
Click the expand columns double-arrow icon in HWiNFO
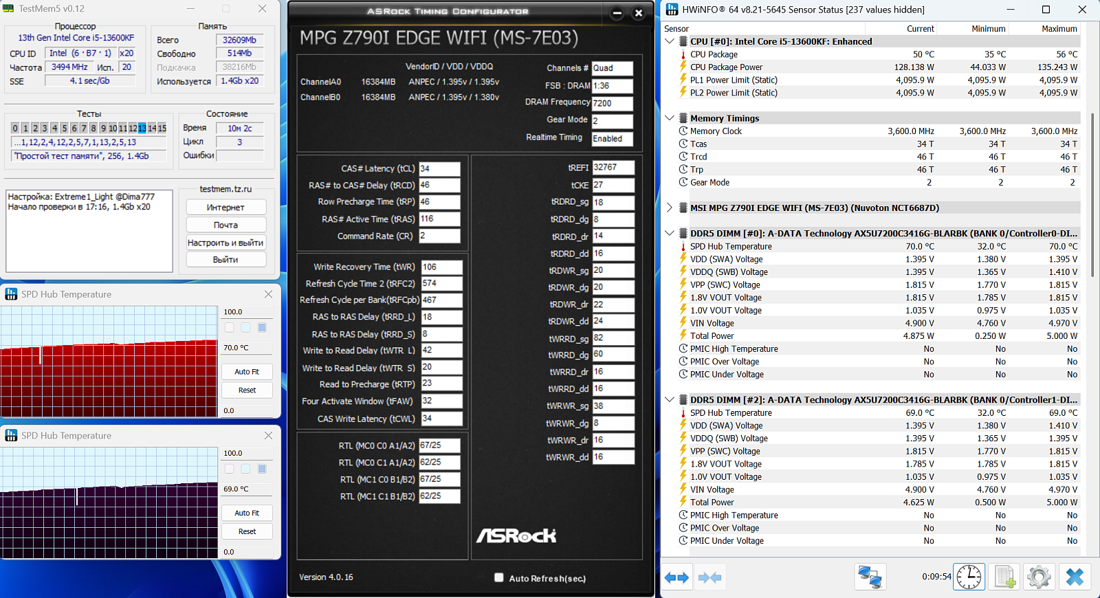(x=676, y=577)
